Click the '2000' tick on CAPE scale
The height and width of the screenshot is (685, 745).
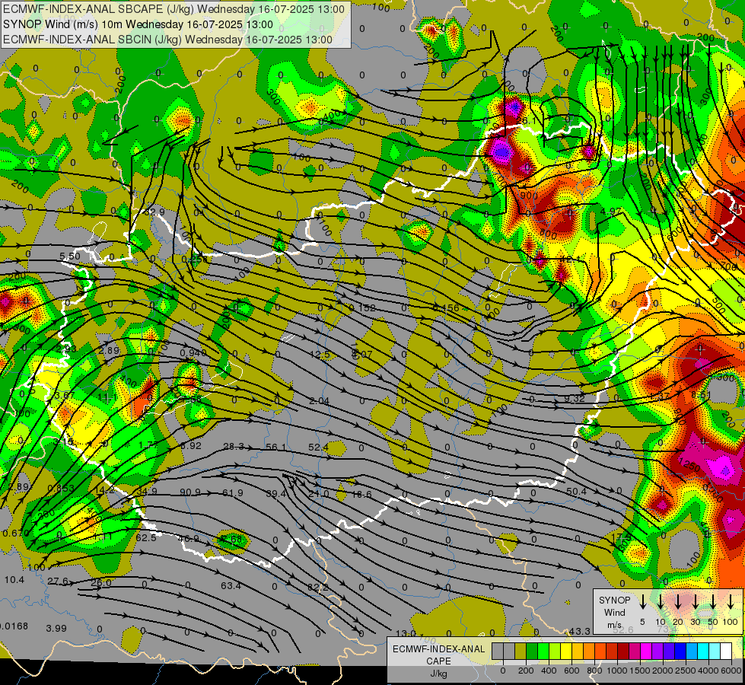pos(663,671)
